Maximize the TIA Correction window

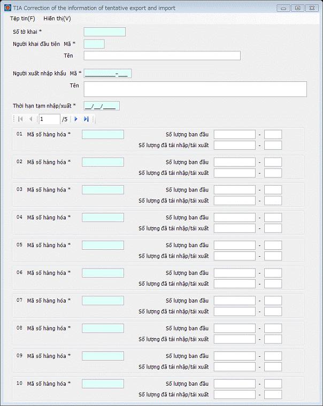tap(297, 8)
